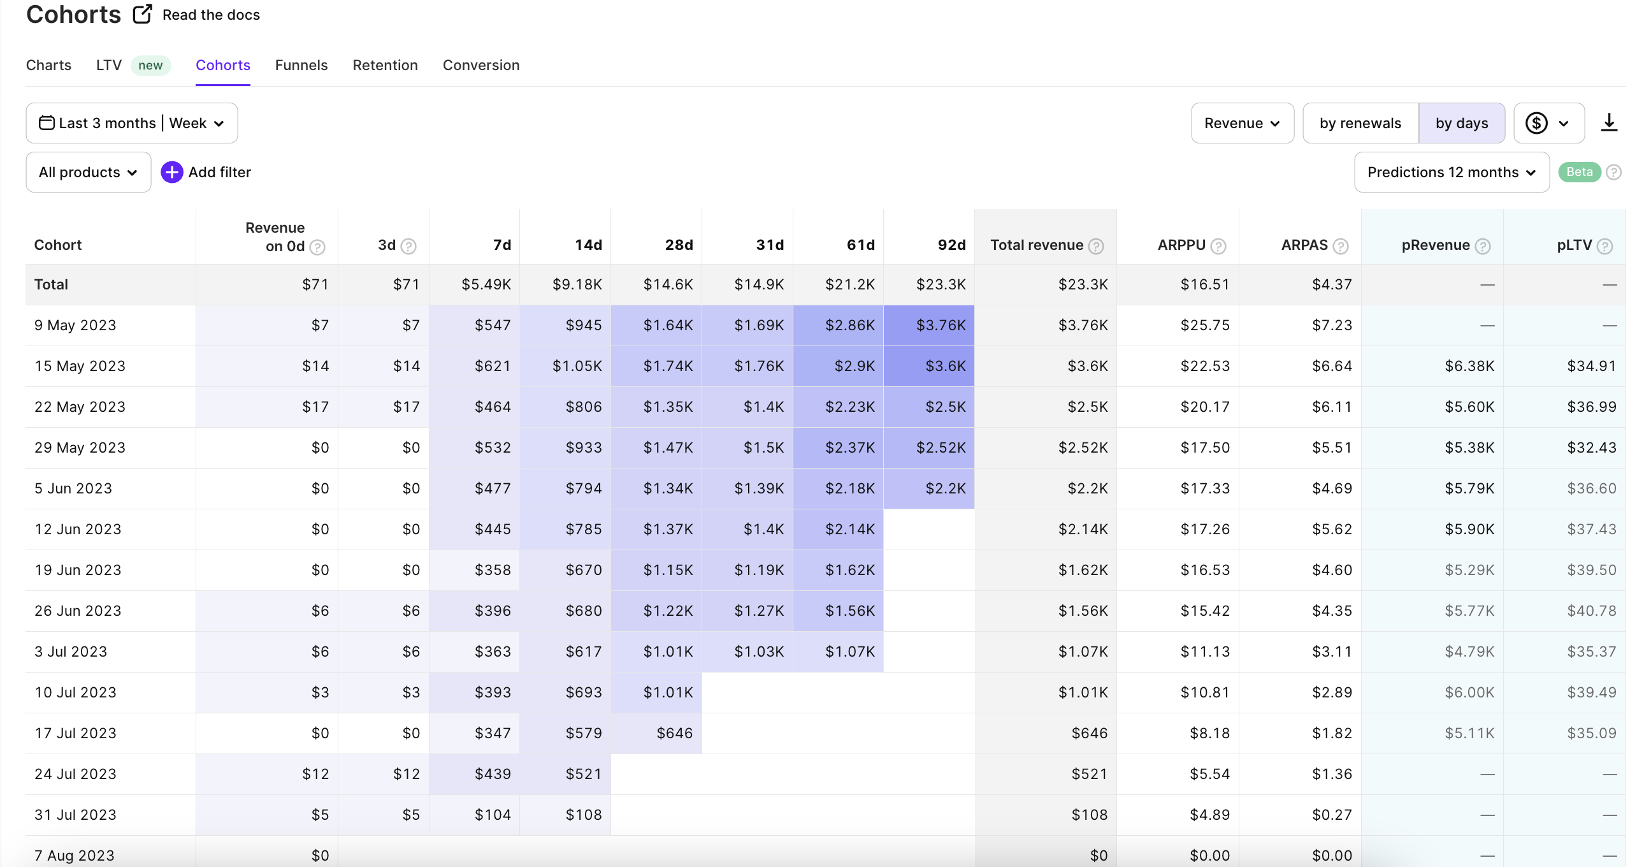The width and height of the screenshot is (1644, 867).
Task: Go to the LTV tab
Action: point(108,65)
